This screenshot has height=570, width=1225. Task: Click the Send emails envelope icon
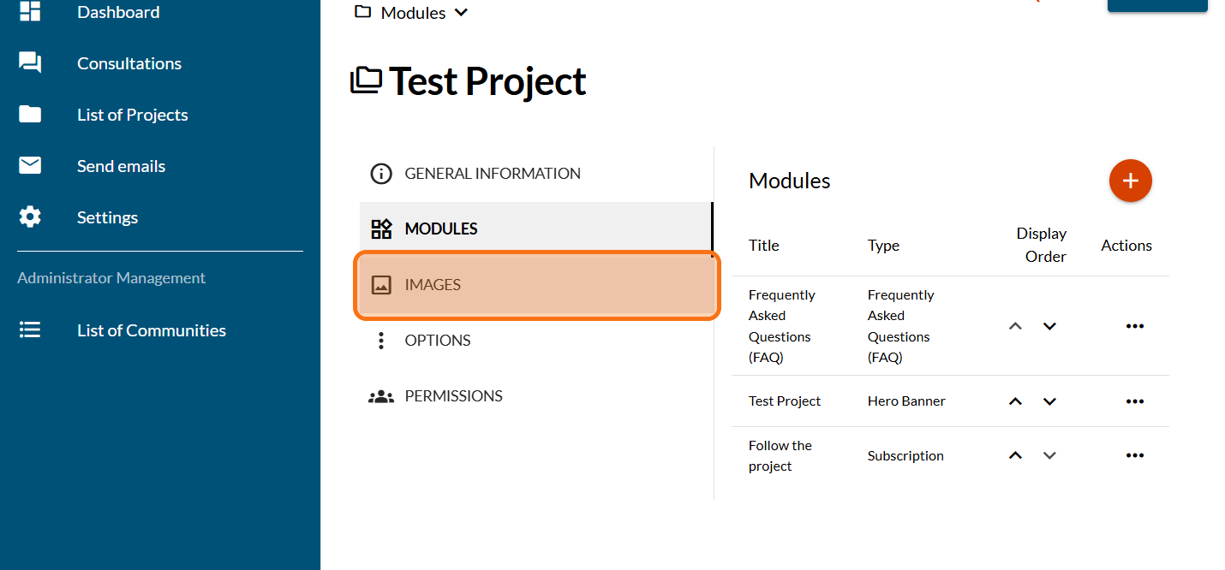pyautogui.click(x=30, y=166)
